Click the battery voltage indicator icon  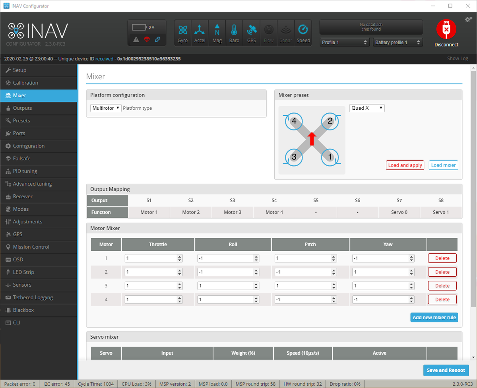click(x=140, y=27)
